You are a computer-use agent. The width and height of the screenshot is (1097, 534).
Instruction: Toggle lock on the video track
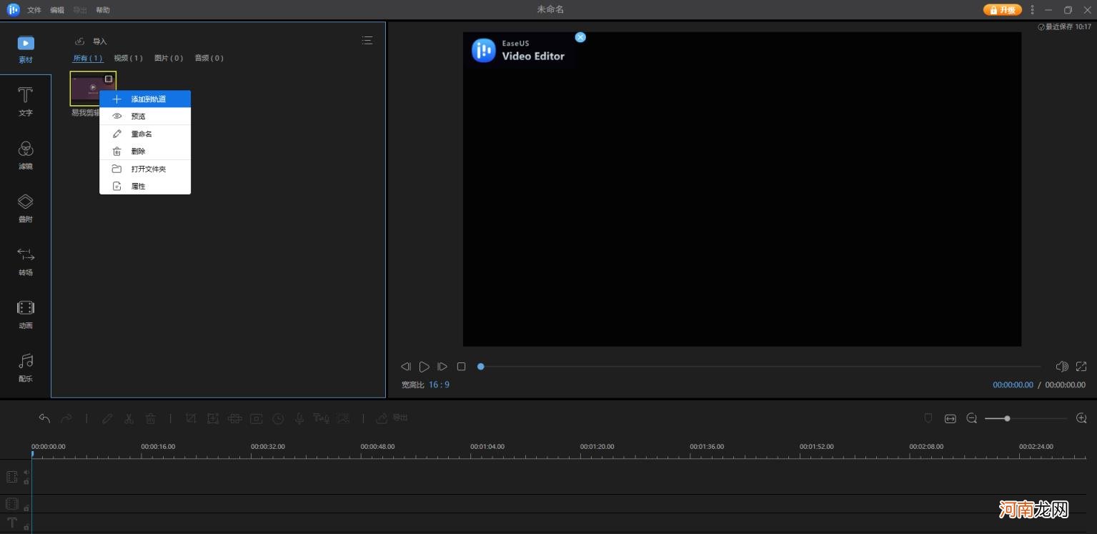pyautogui.click(x=26, y=481)
